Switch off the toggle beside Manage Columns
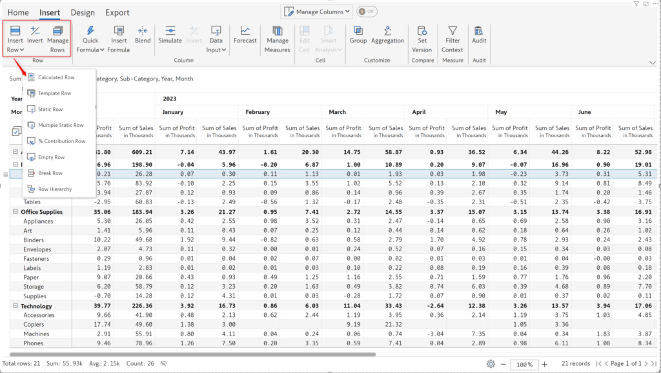Screen dimensions: 661x373 click(367, 11)
